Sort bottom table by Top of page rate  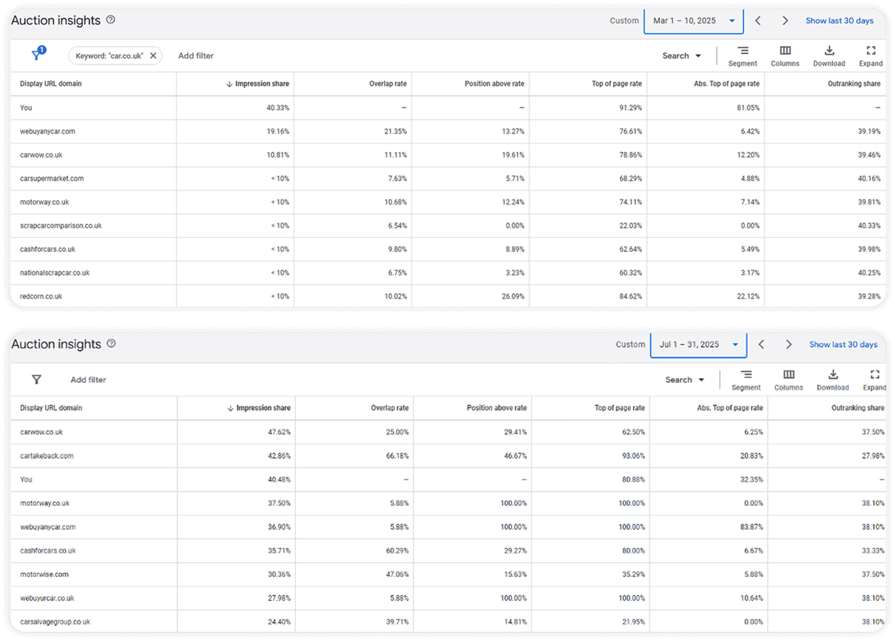(x=620, y=408)
